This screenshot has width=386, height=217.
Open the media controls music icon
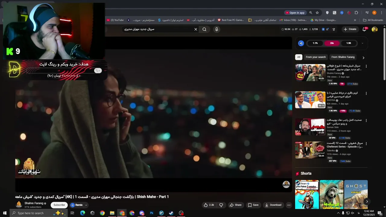(367, 13)
